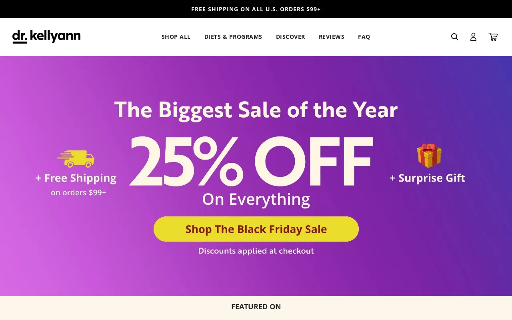Click the account profile icon

click(x=473, y=37)
